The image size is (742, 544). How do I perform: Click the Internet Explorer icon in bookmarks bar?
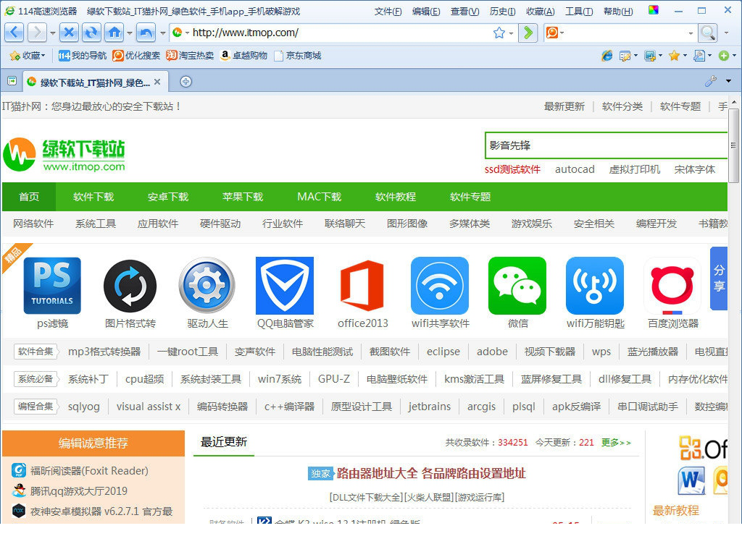point(606,56)
